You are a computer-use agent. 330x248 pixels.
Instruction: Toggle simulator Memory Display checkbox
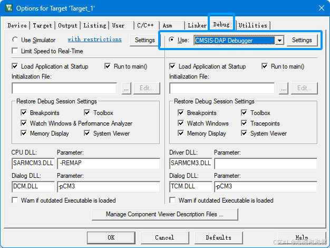(x=24, y=133)
